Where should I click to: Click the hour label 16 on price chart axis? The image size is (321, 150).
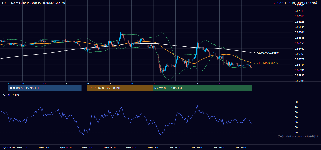coord(88,83)
